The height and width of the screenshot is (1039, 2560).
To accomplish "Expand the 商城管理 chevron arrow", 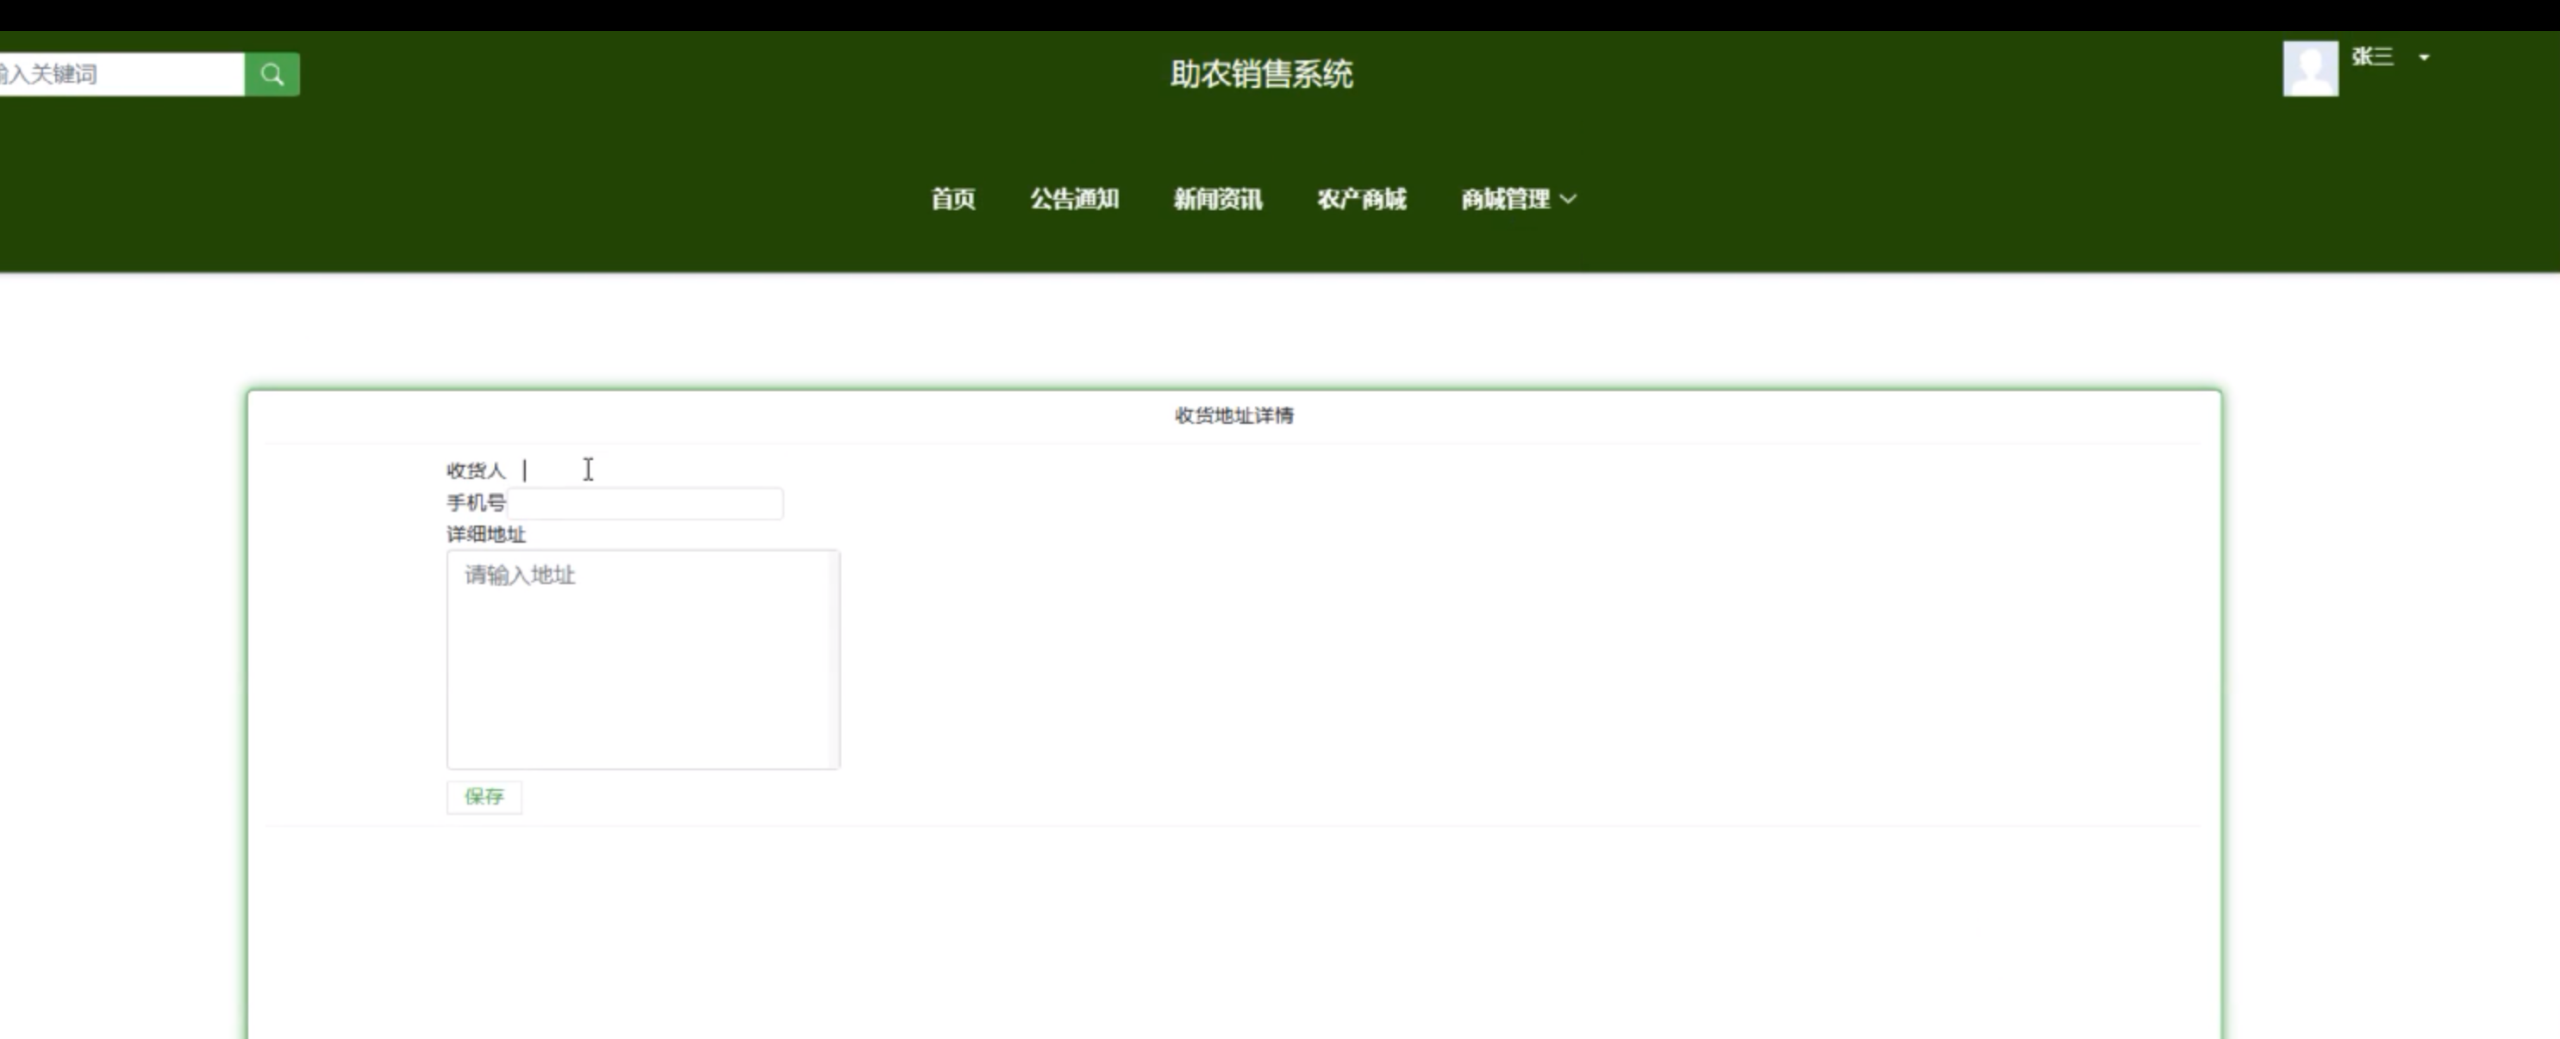I will 1568,200.
